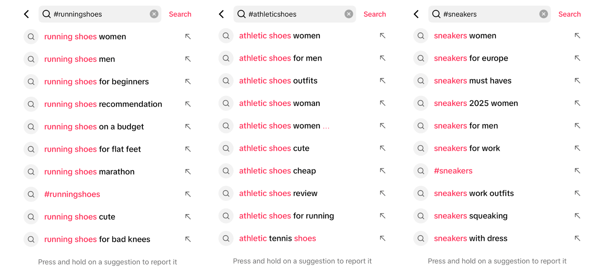Click the fill-in arrow beside 'athletic shoes cheap'

383,171
